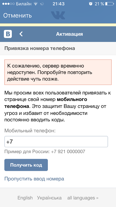Tap the Билайн carrier label
The height and width of the screenshot is (207, 116).
click(x=24, y=4)
